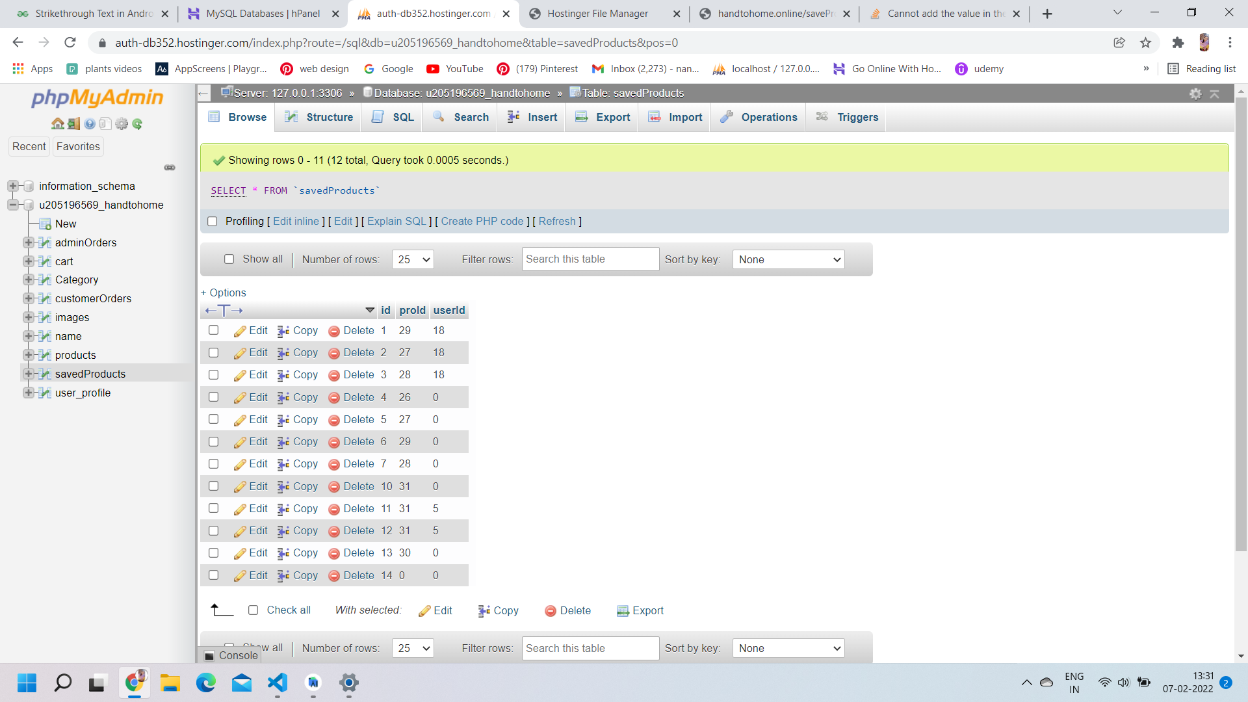Screen dimensions: 1248x702
Task: Expand the + Options link
Action: [x=224, y=292]
